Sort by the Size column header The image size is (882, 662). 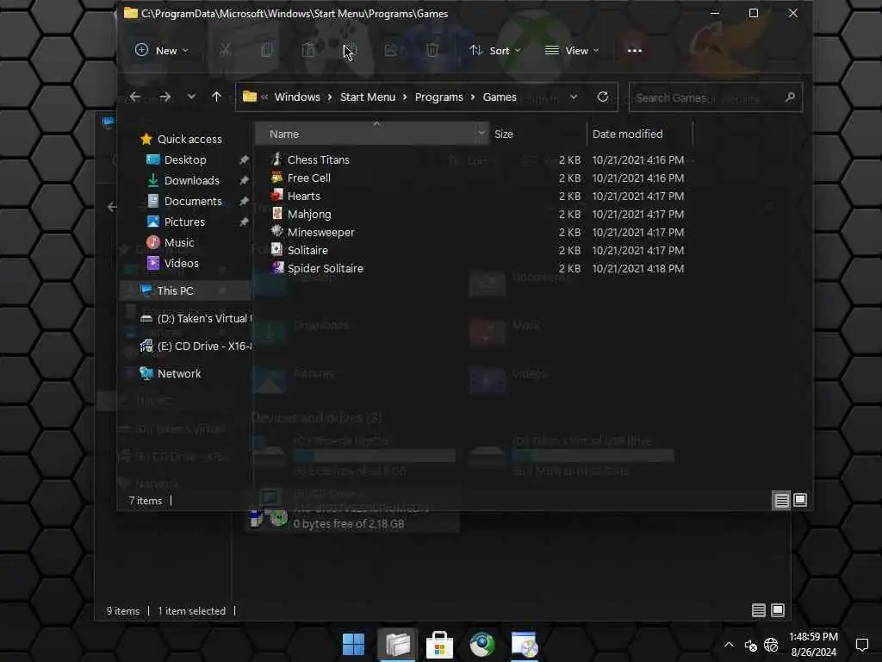pyautogui.click(x=537, y=134)
